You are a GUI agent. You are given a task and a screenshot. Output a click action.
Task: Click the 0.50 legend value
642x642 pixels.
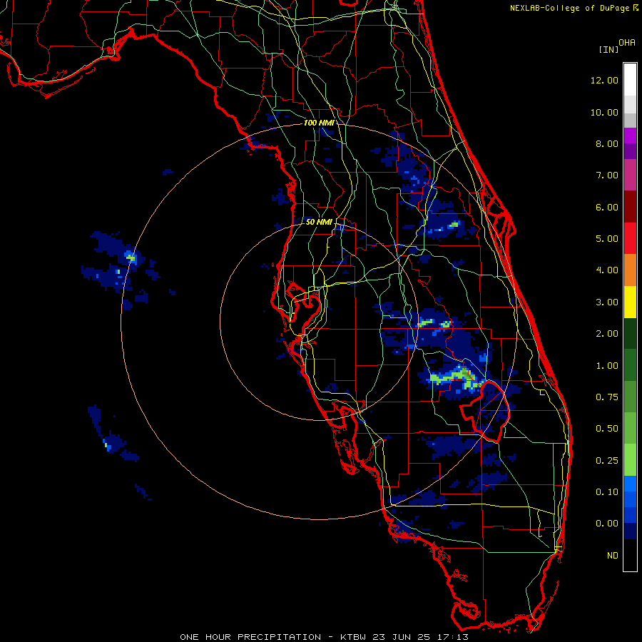click(607, 429)
